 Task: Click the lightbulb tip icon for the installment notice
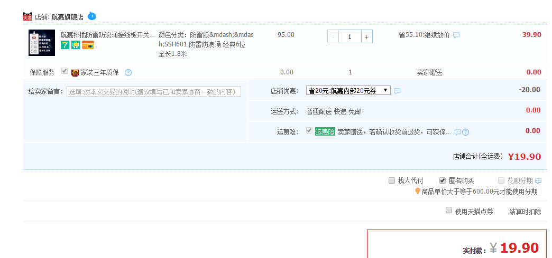tap(418, 191)
